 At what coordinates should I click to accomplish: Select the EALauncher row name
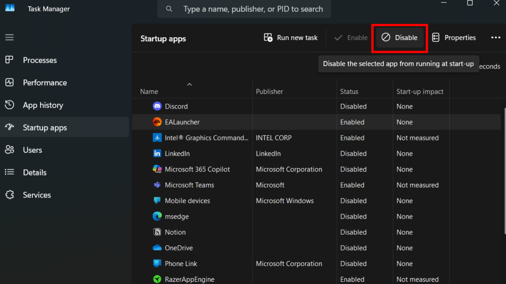(182, 122)
